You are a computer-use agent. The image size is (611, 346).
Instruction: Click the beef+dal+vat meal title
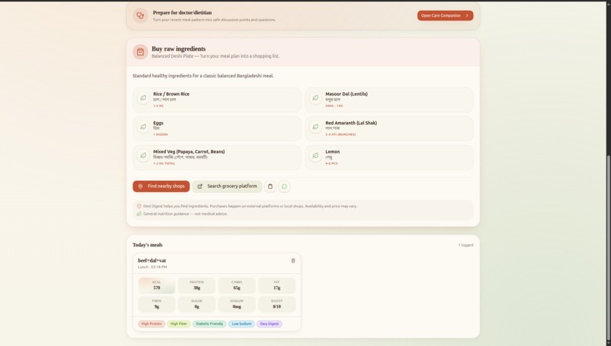coord(152,260)
